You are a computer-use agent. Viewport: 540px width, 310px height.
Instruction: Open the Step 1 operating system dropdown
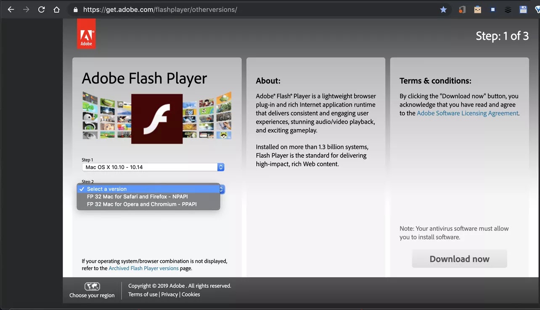tap(153, 167)
